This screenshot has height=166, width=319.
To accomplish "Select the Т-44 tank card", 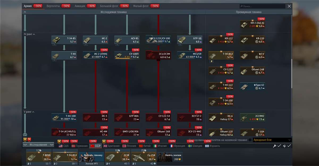I will (x=64, y=55).
